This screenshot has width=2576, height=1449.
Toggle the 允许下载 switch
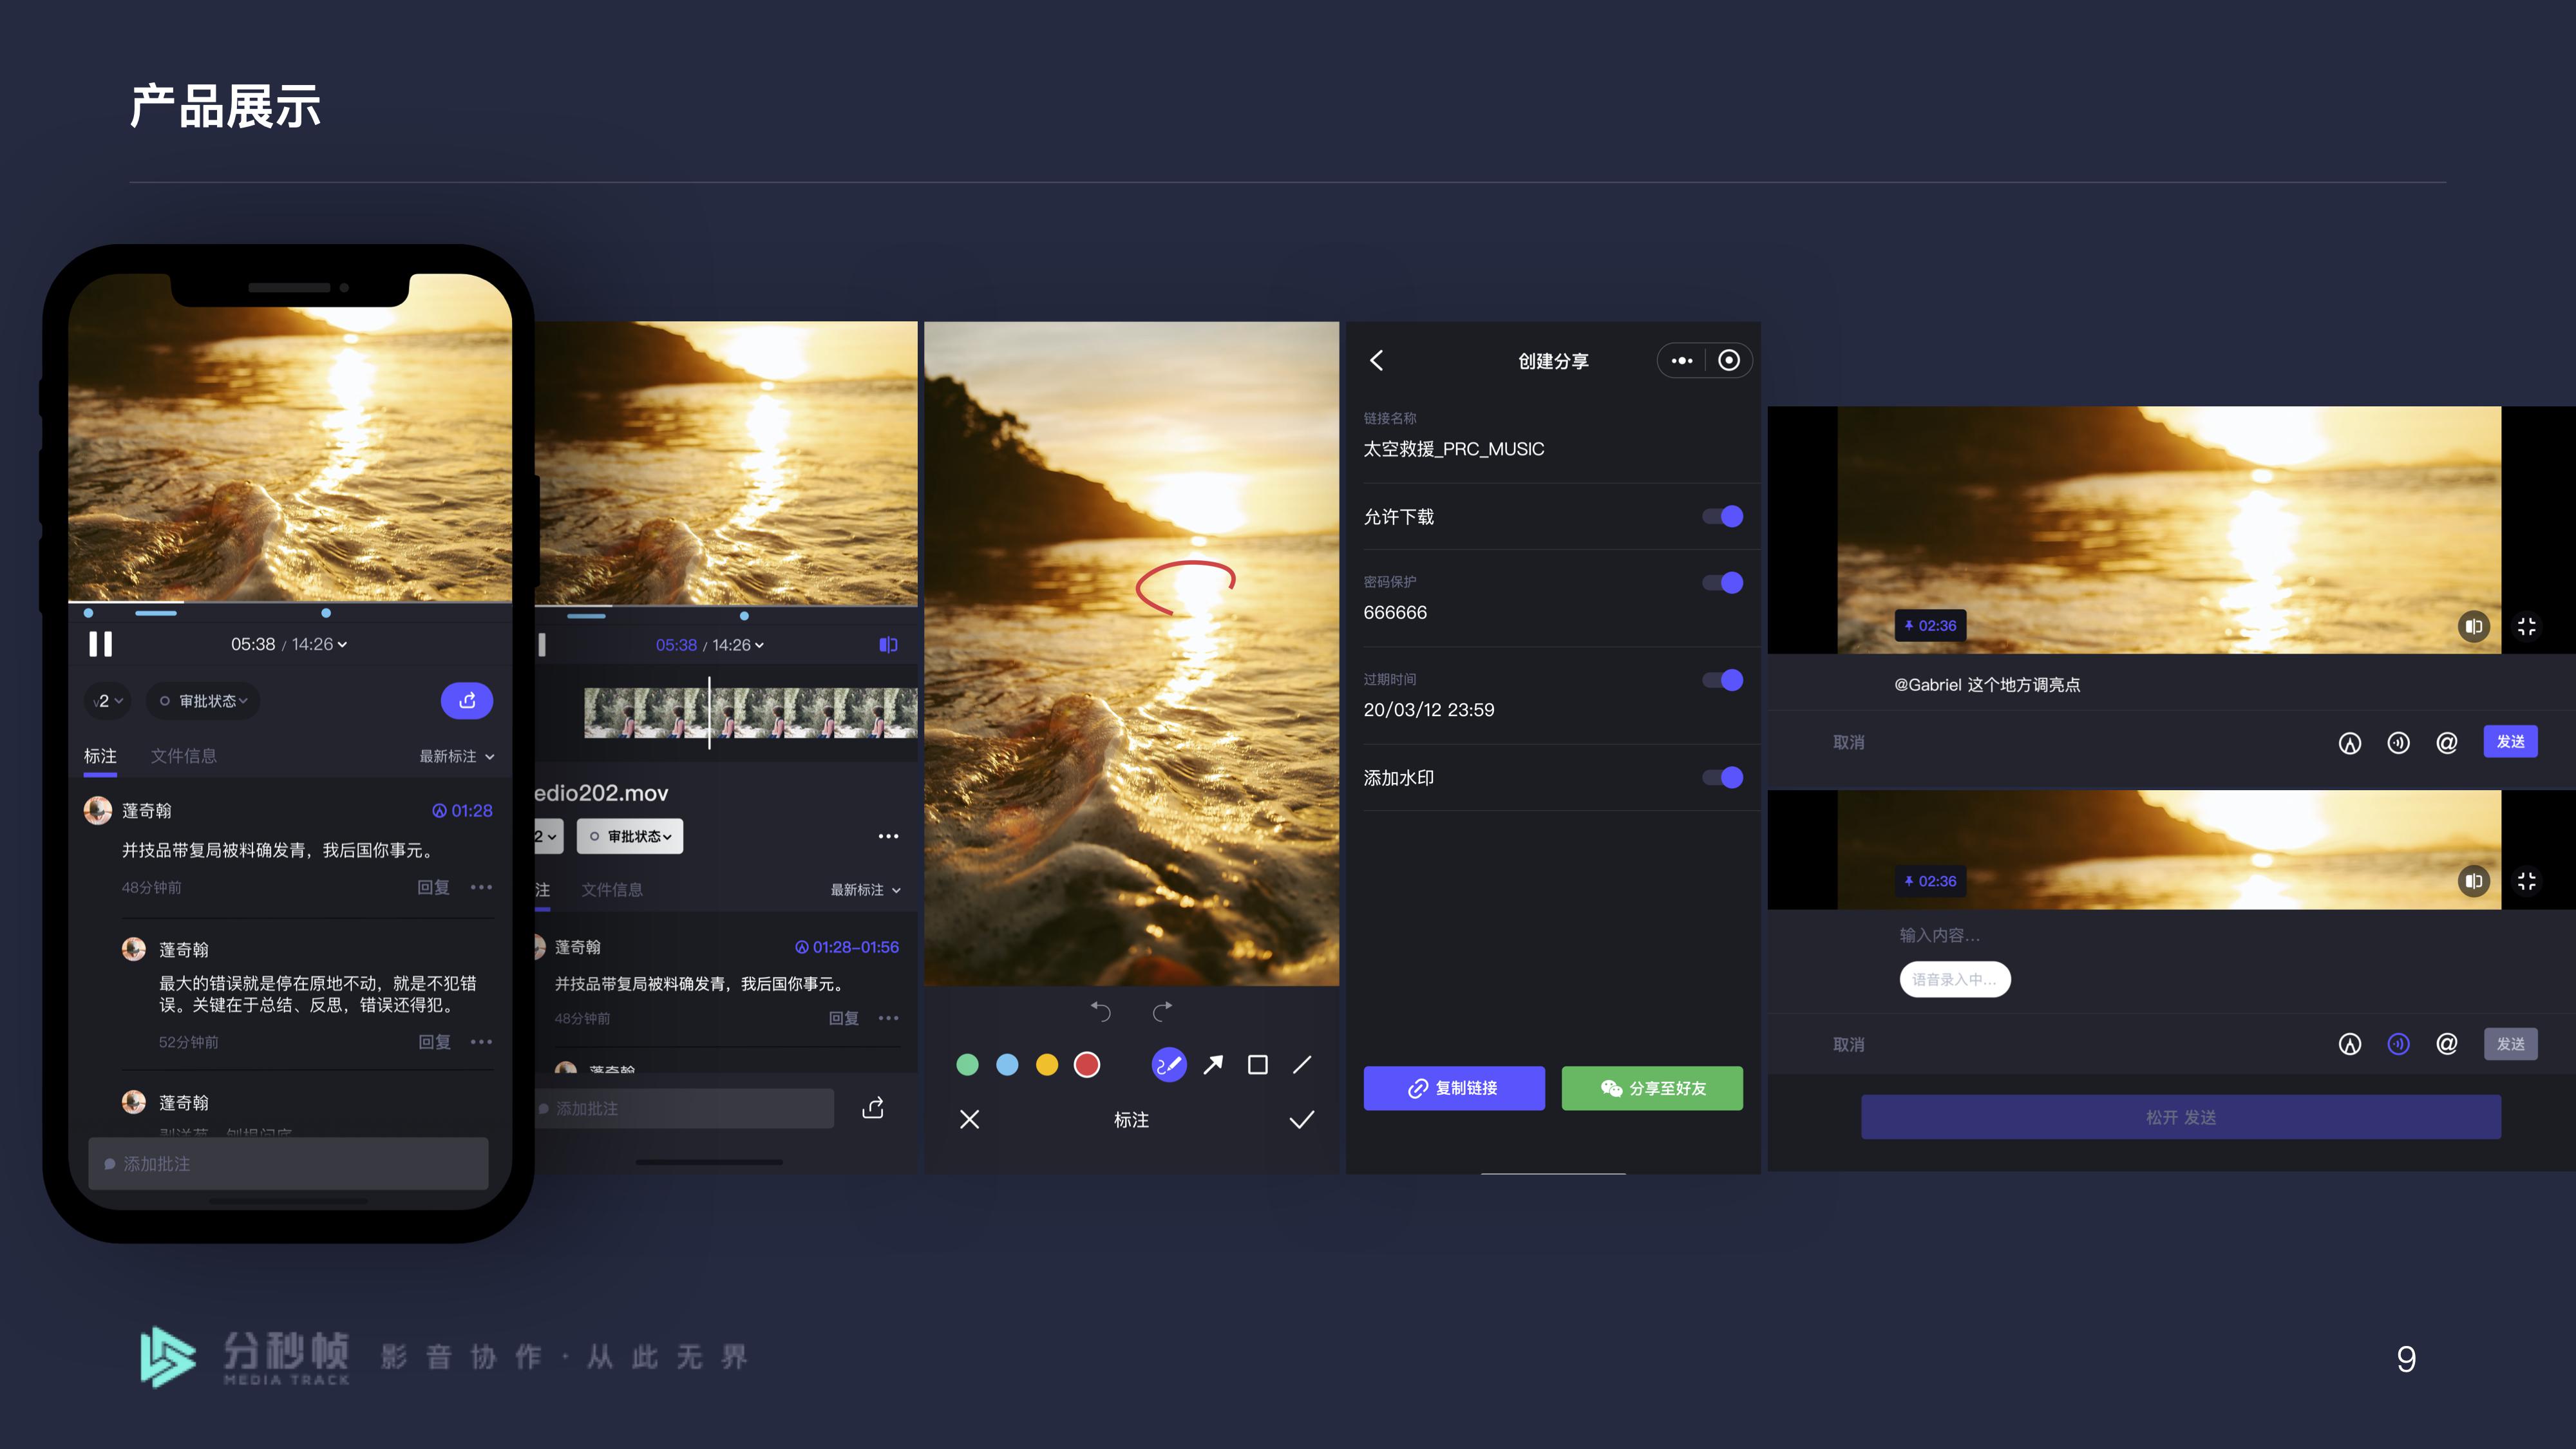1723,517
